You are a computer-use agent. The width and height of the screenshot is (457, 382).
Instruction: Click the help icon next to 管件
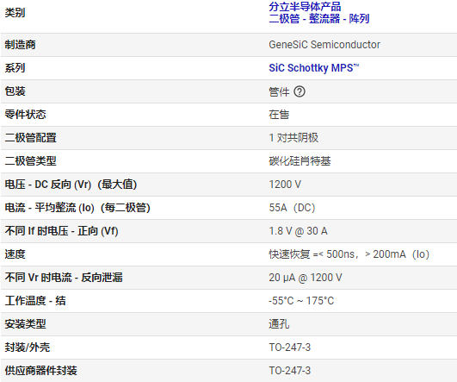tap(300, 91)
